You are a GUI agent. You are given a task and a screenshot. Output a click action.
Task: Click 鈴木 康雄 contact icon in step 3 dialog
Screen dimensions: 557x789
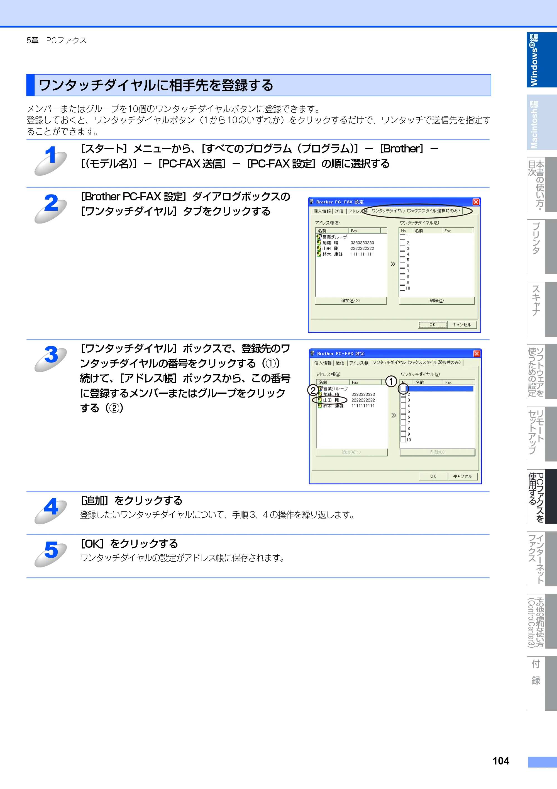coord(320,406)
